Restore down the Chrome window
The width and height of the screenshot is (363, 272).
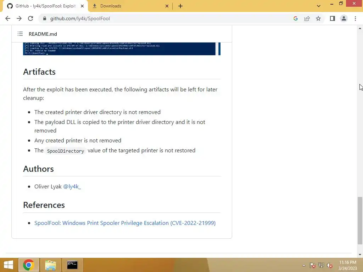tap(341, 4)
